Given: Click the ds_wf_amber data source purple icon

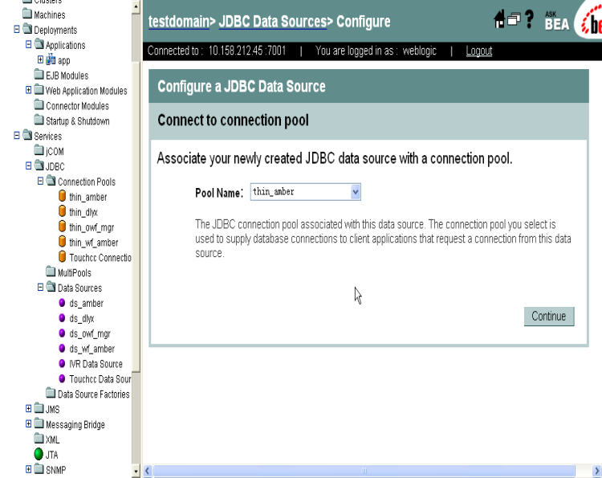Looking at the screenshot, I should click(62, 348).
